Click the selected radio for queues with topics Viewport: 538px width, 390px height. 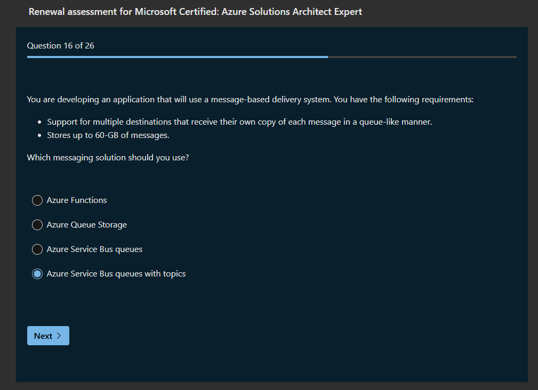point(37,274)
